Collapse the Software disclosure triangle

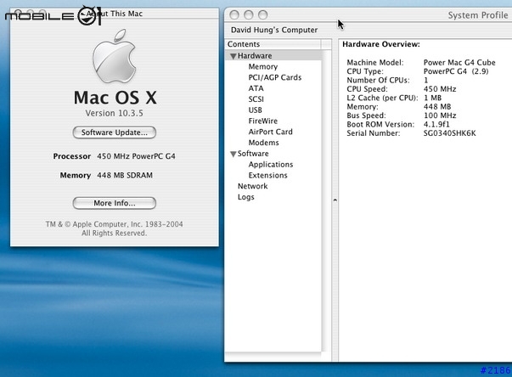click(233, 154)
